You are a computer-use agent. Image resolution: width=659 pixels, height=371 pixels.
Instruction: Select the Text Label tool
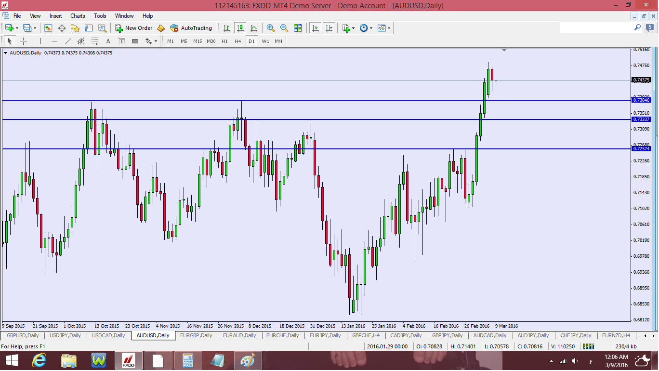coord(121,41)
